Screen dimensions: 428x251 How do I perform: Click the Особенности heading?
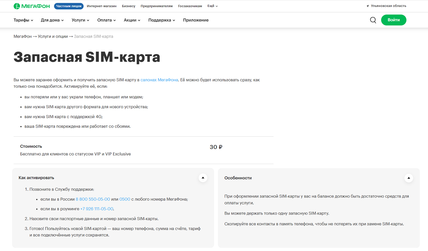[238, 178]
